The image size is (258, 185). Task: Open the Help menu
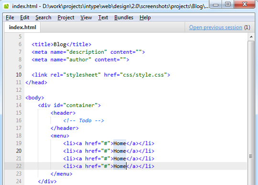click(x=145, y=18)
